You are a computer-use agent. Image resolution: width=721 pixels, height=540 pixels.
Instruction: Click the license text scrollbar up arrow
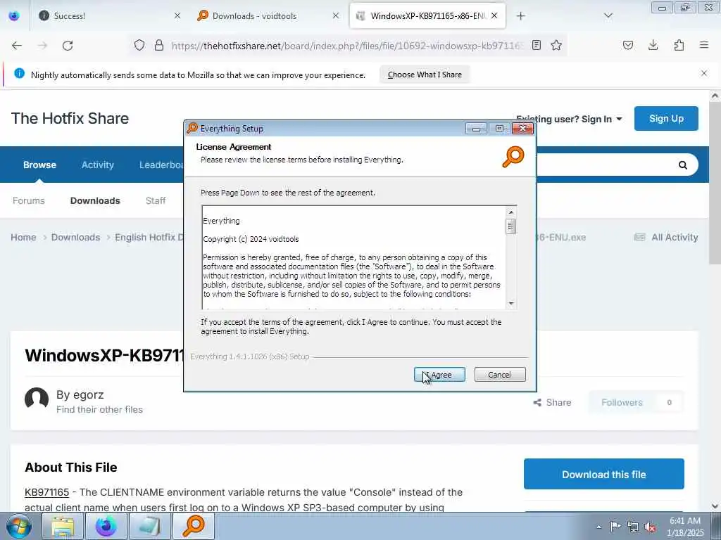coord(511,212)
